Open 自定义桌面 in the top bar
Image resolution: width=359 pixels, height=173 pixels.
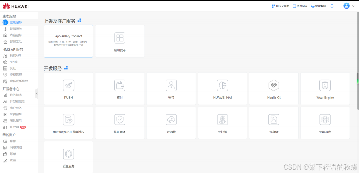click(280, 6)
